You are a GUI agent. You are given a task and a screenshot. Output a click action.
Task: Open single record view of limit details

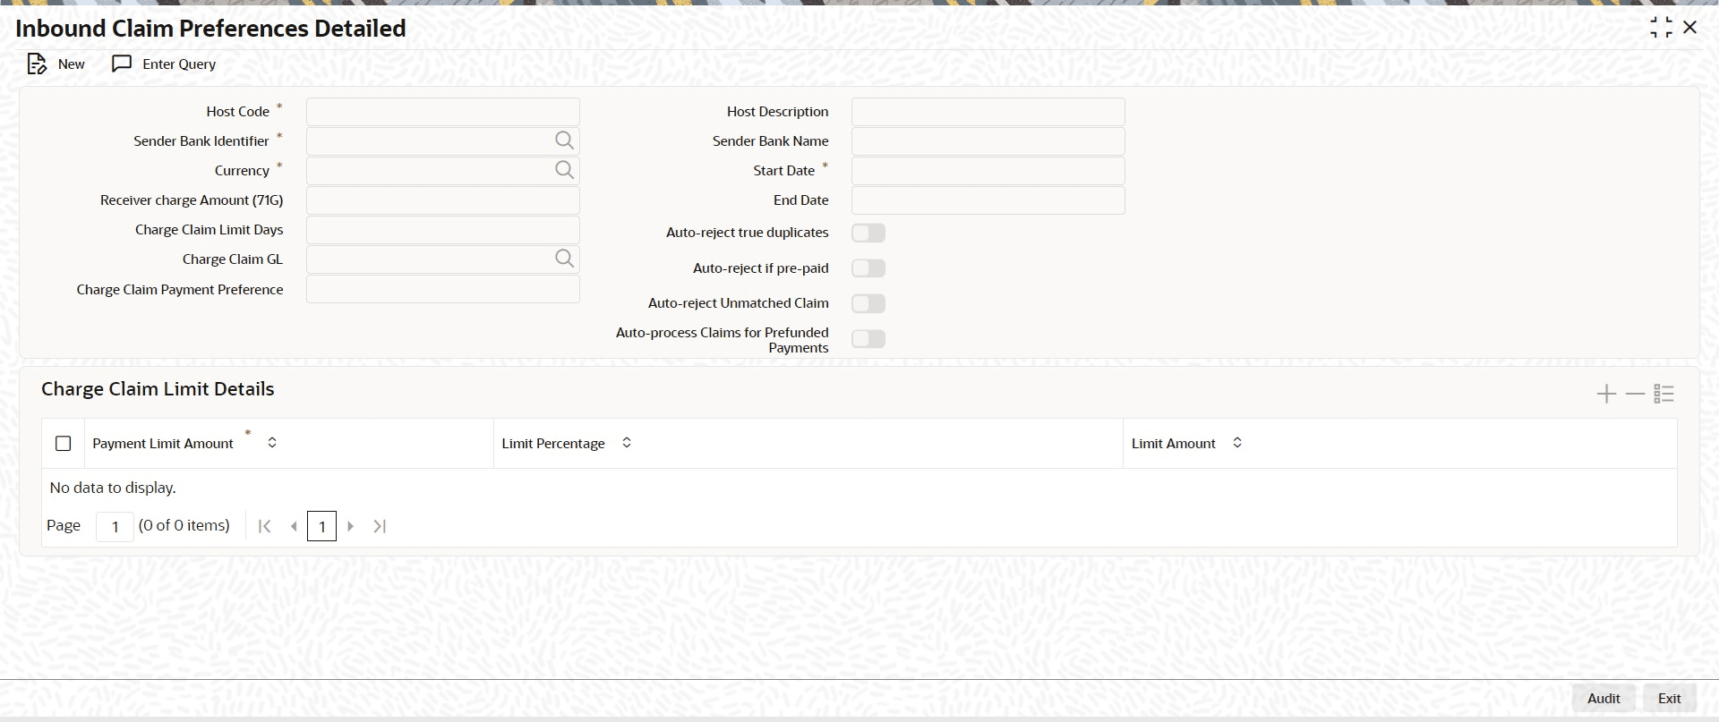click(1663, 394)
